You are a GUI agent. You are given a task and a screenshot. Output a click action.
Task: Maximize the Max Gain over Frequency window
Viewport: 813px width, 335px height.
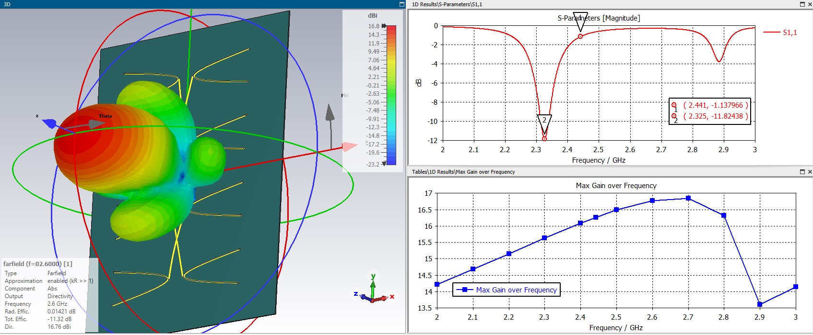pos(802,172)
